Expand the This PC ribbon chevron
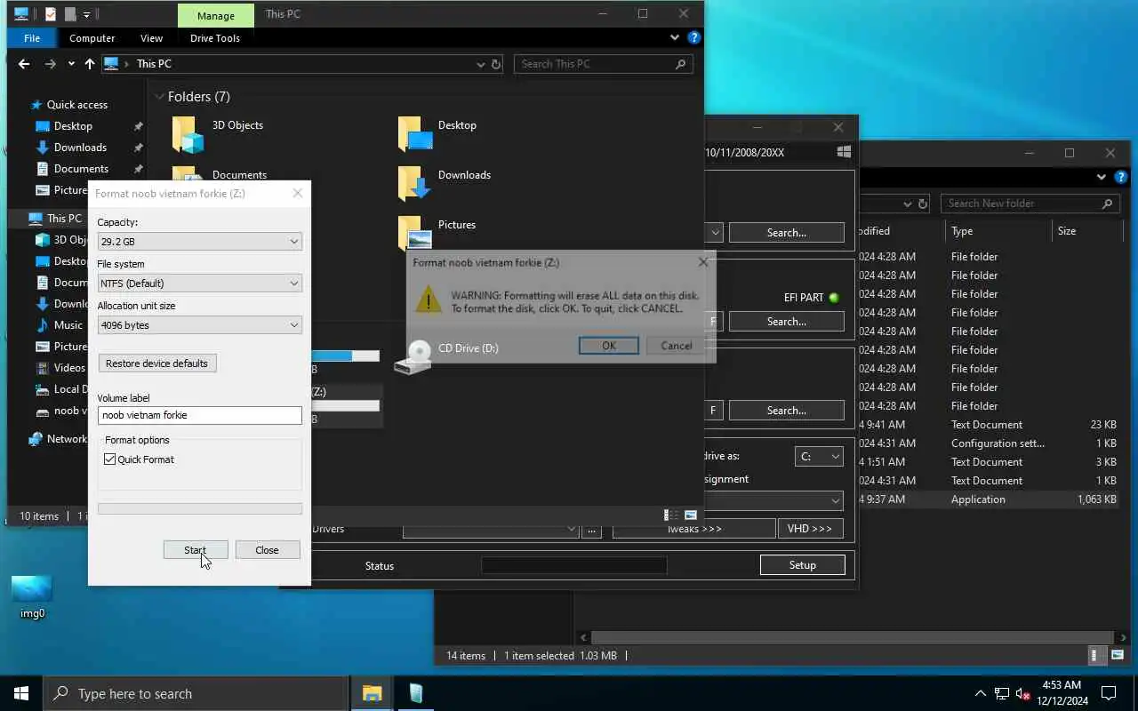The image size is (1138, 711). (675, 38)
